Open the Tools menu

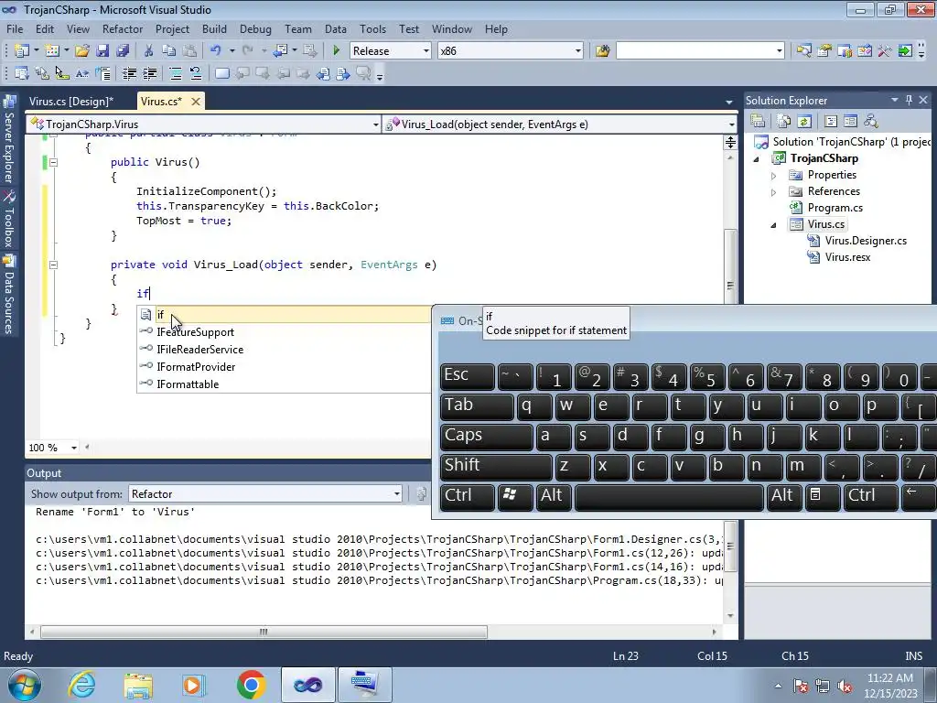(373, 28)
